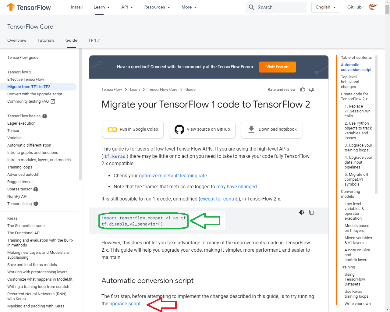The width and height of the screenshot is (390, 312).
Task: Click the tf.keras code link
Action: [115, 156]
